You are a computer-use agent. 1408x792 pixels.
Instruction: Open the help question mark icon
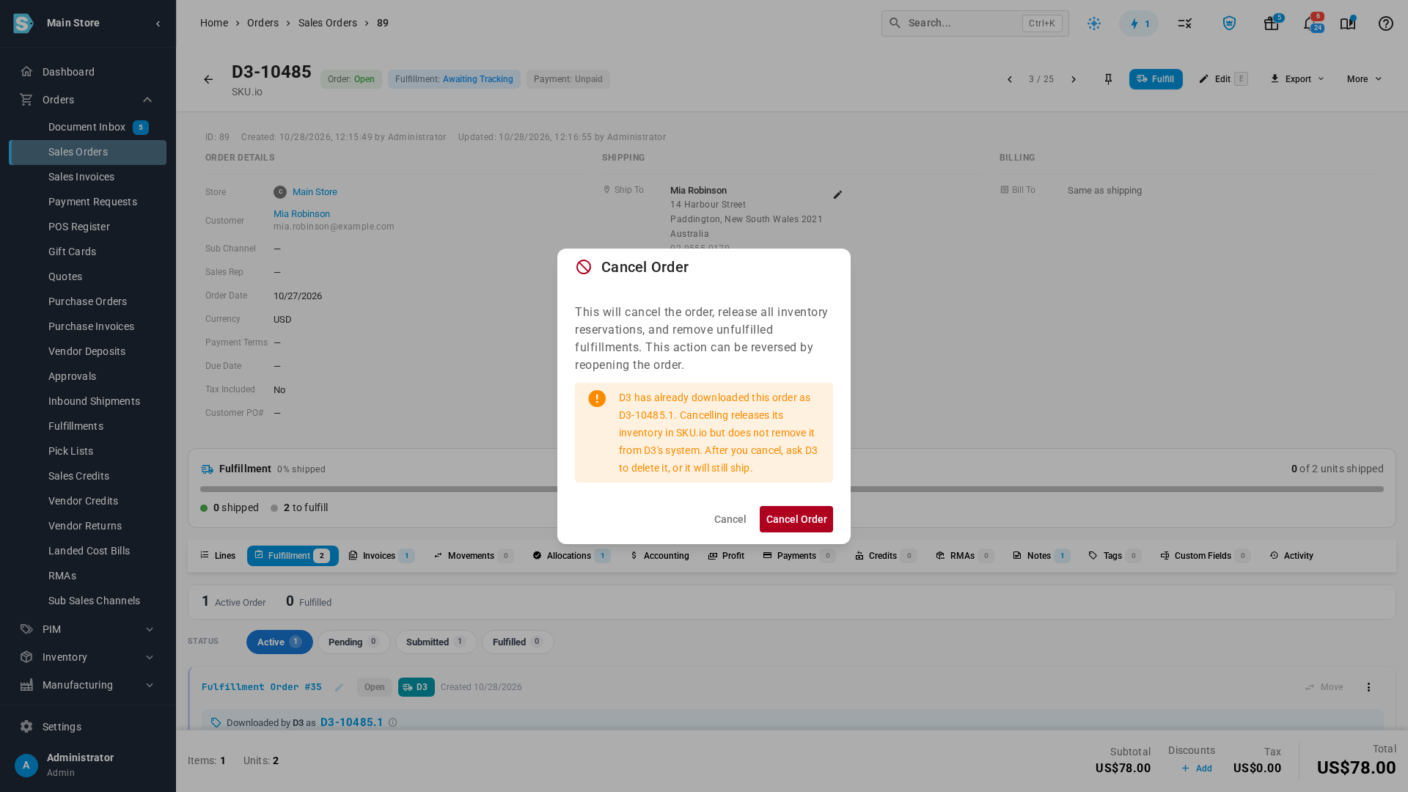1385,23
